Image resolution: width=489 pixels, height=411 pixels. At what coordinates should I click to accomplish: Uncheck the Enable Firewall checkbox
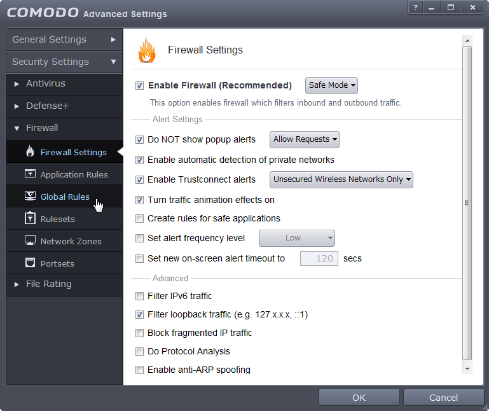pyautogui.click(x=140, y=85)
